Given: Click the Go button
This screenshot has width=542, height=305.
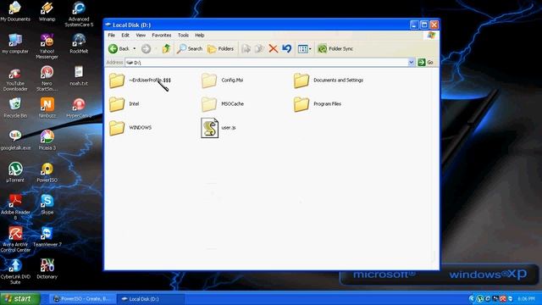Looking at the screenshot, I should click(x=425, y=62).
